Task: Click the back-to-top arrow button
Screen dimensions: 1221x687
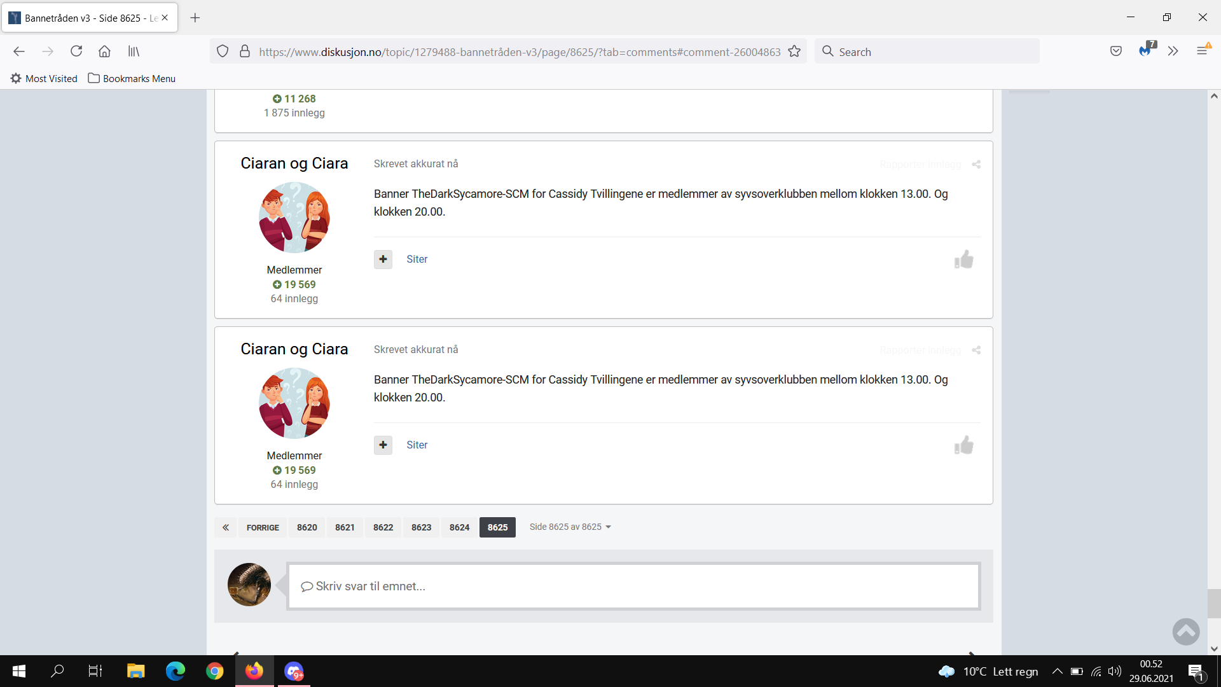Action: pos(1186,632)
